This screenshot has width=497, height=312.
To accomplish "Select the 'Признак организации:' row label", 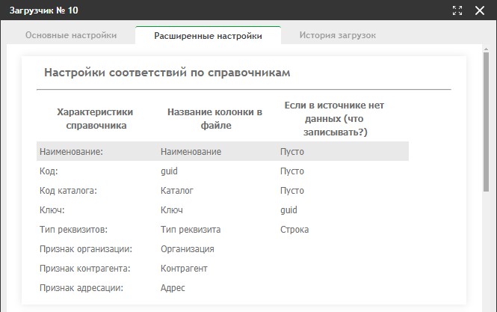I will (x=86, y=249).
